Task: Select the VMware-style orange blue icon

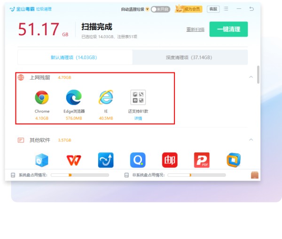Action: click(234, 160)
